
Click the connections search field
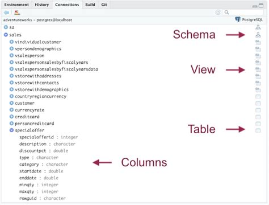[x=243, y=13]
